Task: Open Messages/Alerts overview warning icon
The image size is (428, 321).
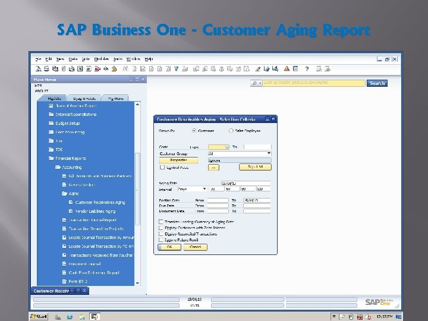Action: tap(287, 69)
